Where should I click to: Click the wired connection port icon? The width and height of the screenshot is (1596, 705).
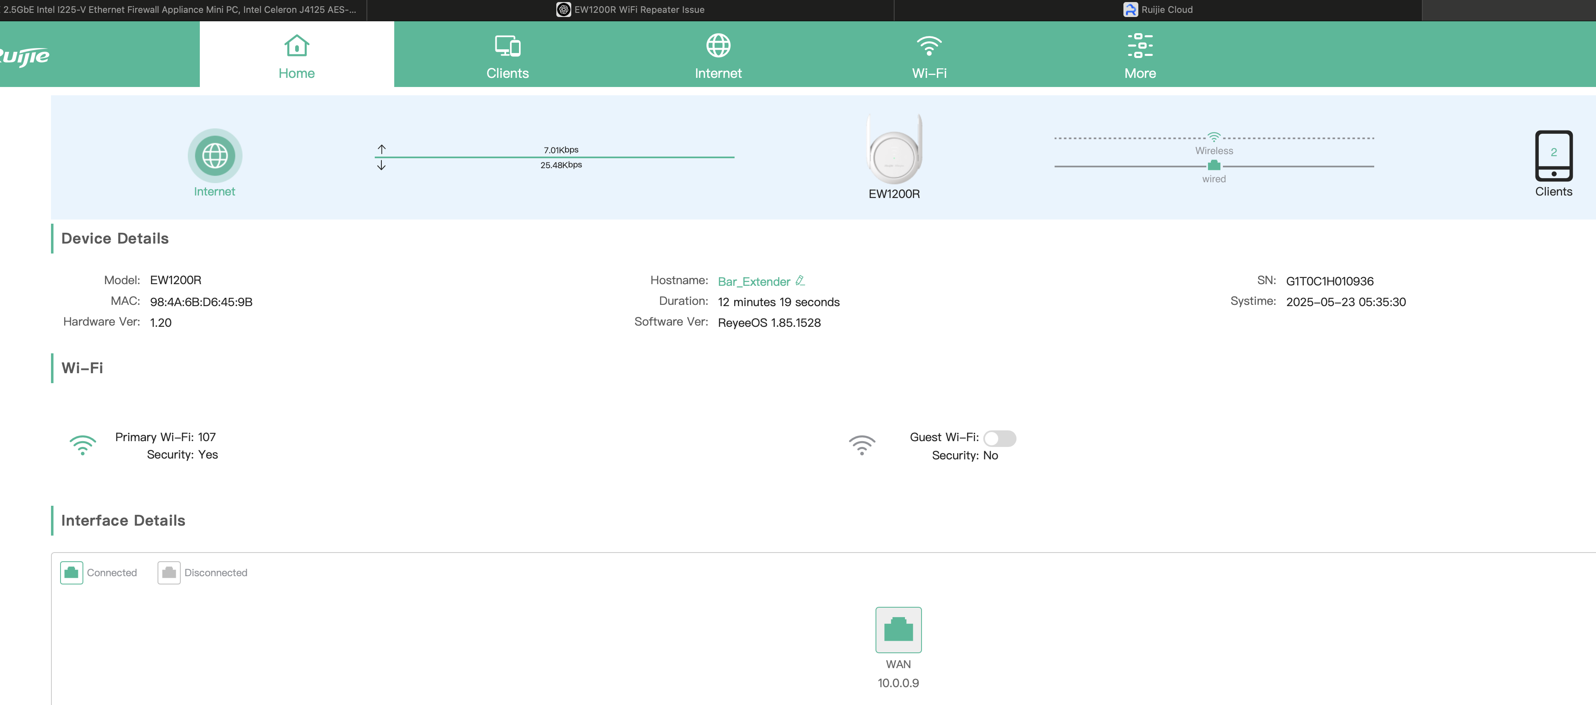click(x=1214, y=165)
